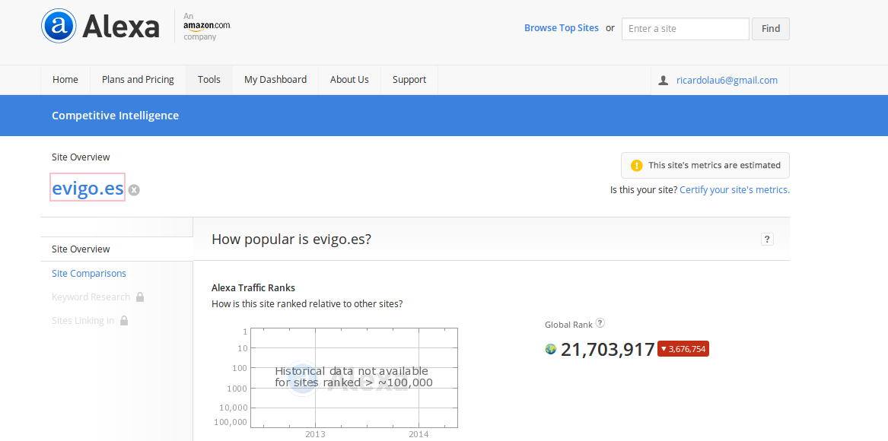Image resolution: width=888 pixels, height=441 pixels.
Task: Click the Sites Linking In lock icon
Action: (124, 320)
